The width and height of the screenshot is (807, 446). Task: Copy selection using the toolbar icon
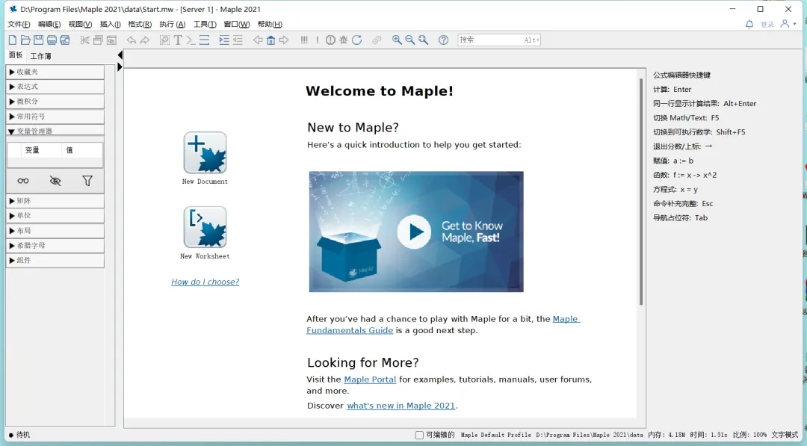[x=98, y=40]
